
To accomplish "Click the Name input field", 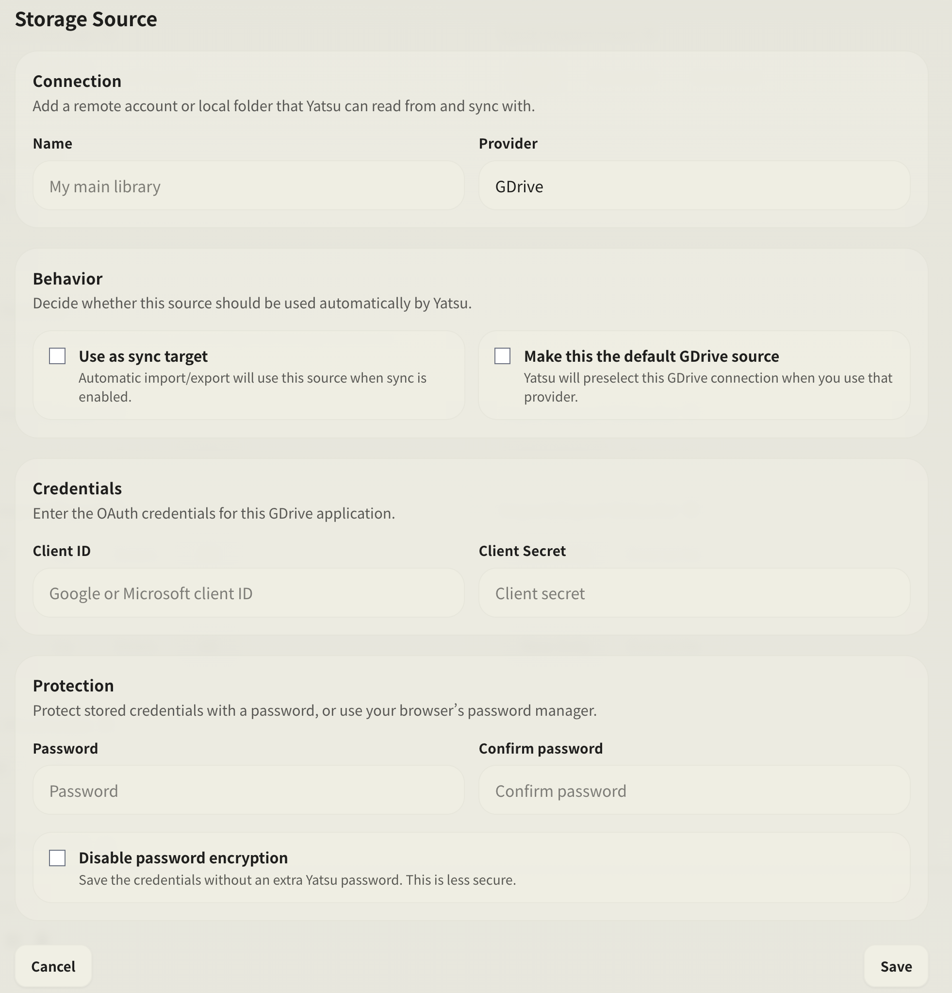I will click(248, 186).
